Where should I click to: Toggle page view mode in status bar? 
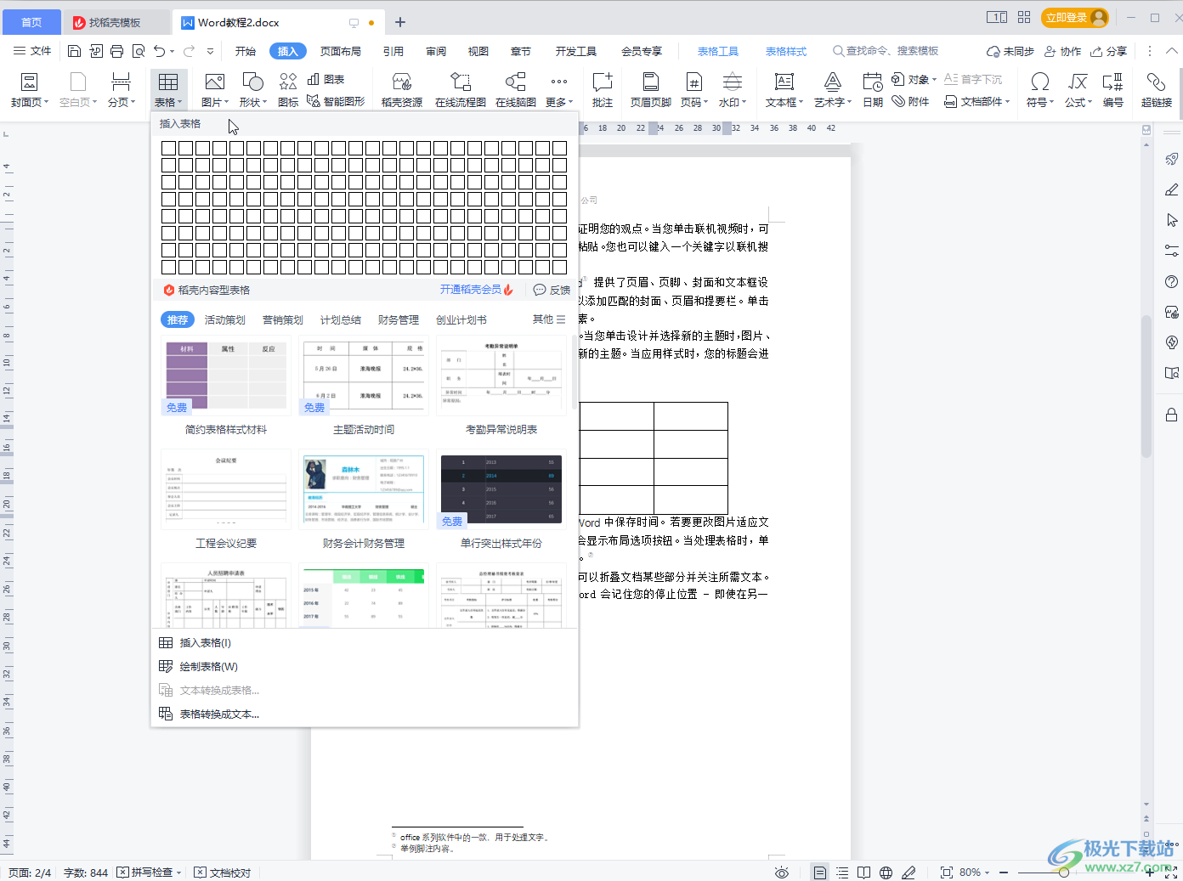(x=819, y=873)
